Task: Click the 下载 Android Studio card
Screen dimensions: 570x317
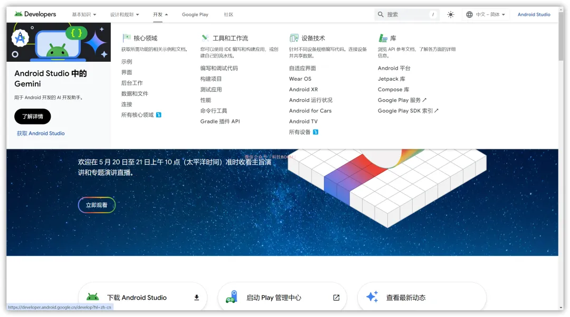Action: [142, 297]
